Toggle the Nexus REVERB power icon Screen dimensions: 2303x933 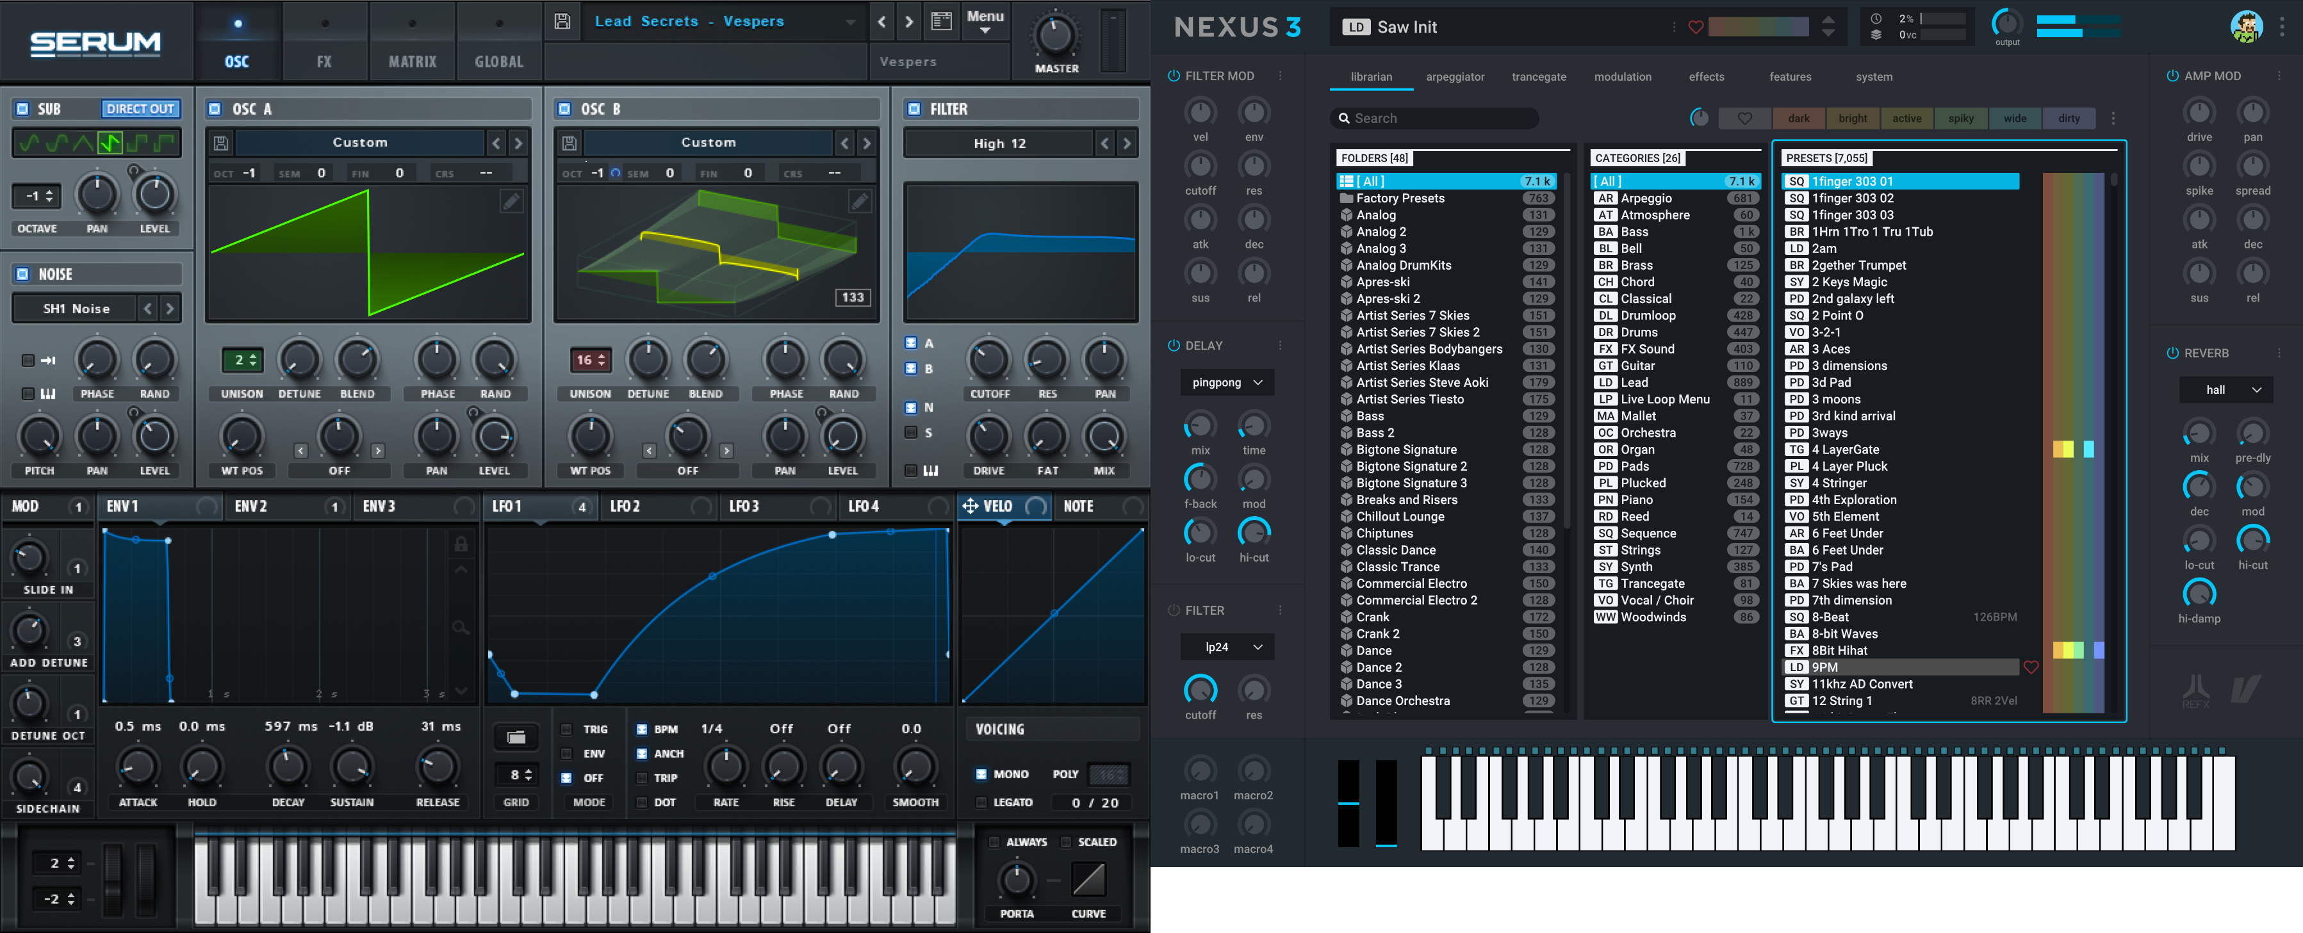pyautogui.click(x=2172, y=353)
